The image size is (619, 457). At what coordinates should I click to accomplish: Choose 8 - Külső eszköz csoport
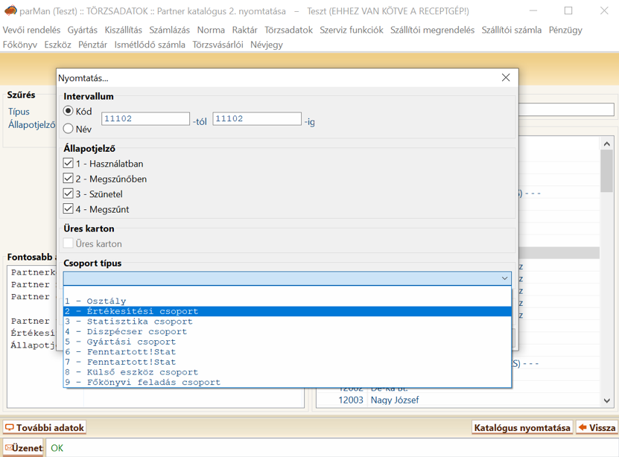(288, 372)
